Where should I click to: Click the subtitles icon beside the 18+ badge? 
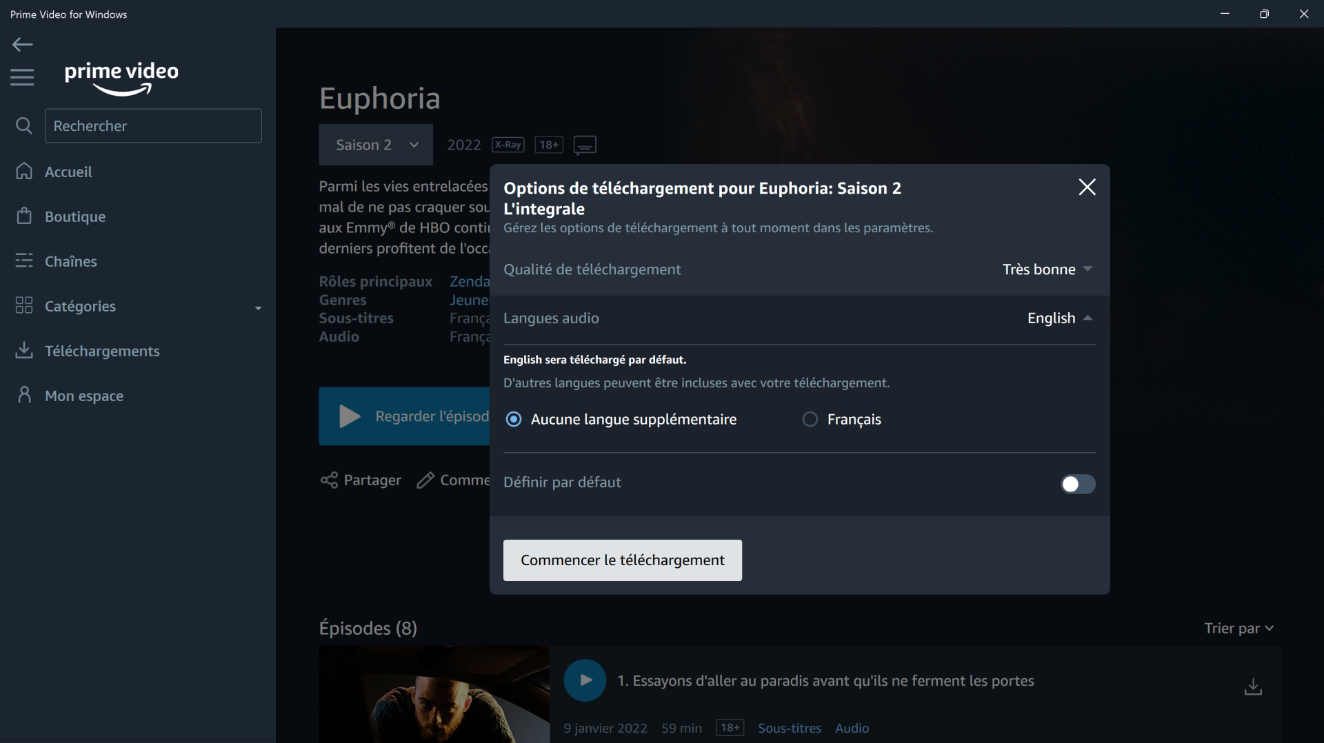pos(585,145)
